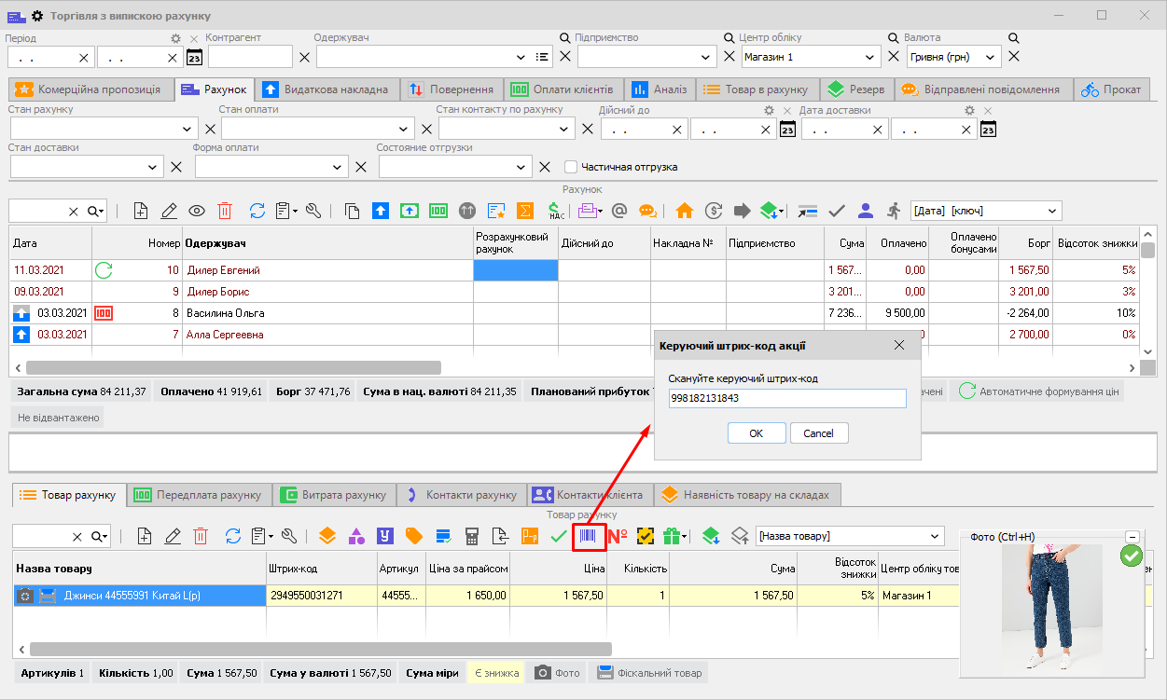Click the orange home icon in invoice toolbar
The height and width of the screenshot is (700, 1167).
tap(685, 211)
